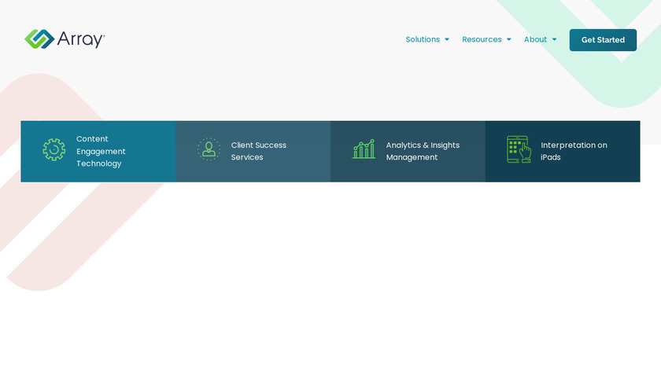Open the Resources menu item
The image size is (661, 371).
tap(482, 39)
